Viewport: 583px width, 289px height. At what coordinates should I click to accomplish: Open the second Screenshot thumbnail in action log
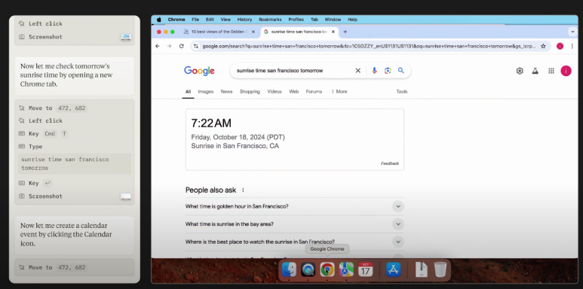tap(126, 196)
